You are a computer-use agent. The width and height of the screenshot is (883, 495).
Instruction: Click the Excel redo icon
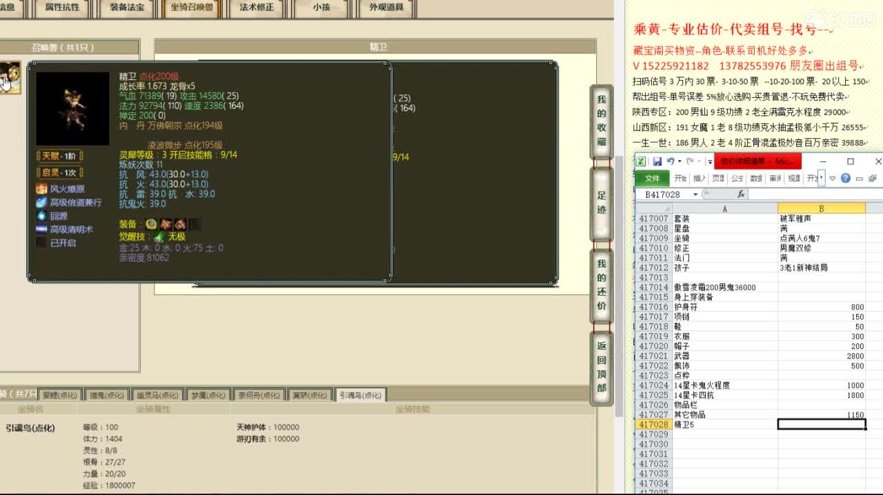point(688,161)
